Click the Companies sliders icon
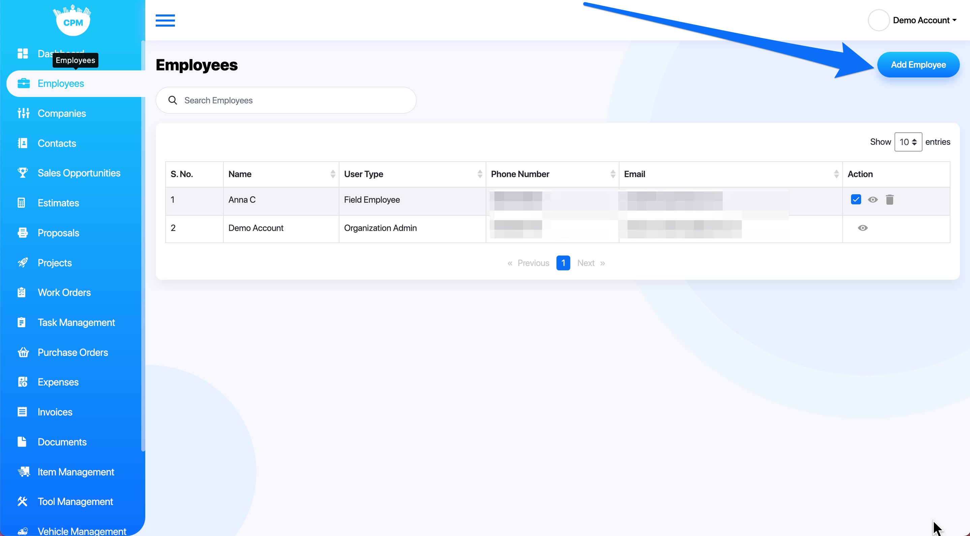Viewport: 970px width, 536px height. (x=23, y=113)
